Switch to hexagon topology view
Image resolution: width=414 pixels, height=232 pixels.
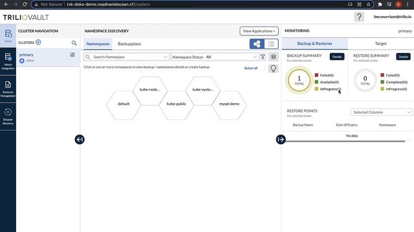257,44
